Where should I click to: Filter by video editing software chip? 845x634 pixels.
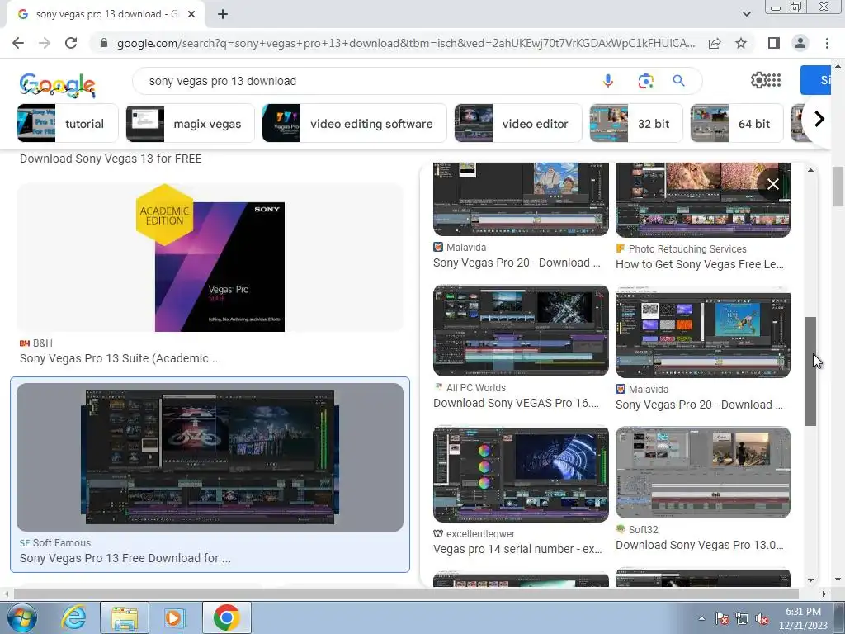click(354, 124)
